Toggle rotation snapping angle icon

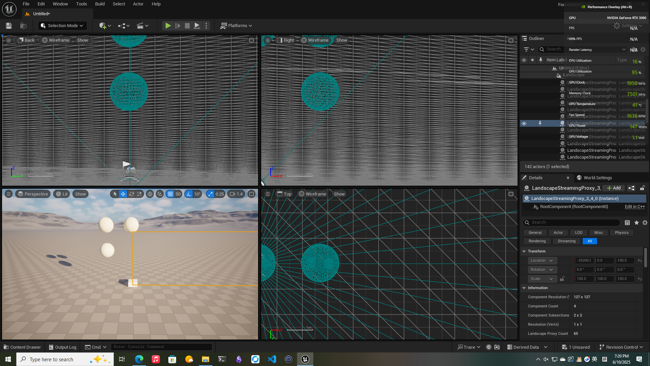coord(189,194)
